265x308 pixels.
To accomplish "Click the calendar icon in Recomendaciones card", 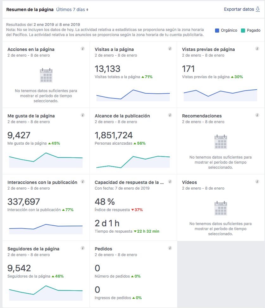I will (x=221, y=142).
